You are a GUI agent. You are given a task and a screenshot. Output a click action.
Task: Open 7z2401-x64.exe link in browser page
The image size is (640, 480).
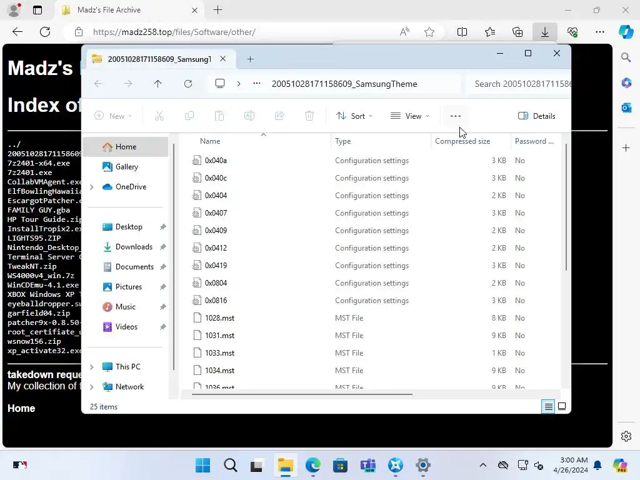[x=38, y=163]
